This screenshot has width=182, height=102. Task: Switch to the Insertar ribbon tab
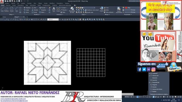(8, 5)
